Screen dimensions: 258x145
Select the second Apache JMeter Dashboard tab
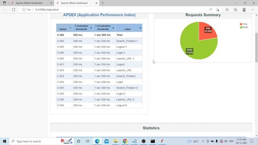pos(74,3)
